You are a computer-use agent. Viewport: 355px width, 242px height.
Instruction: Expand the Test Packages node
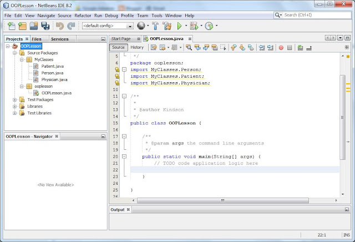[15, 100]
